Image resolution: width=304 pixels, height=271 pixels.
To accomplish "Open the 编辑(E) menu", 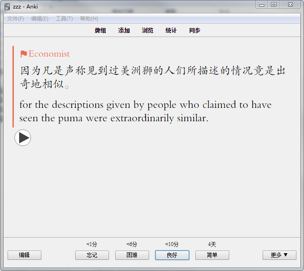I will coord(40,19).
